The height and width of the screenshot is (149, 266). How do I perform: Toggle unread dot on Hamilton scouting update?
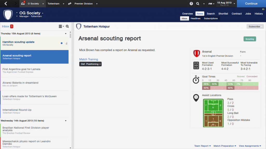click(62, 43)
